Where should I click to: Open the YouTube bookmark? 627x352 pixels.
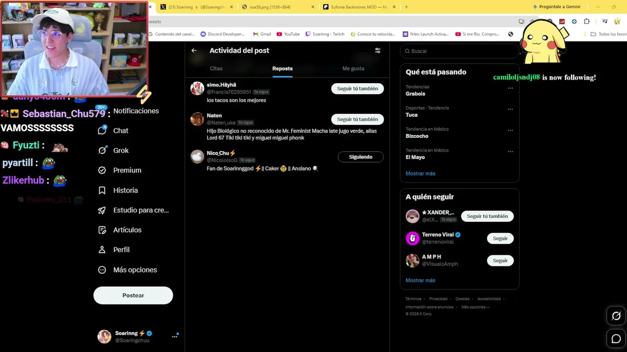[x=288, y=34]
